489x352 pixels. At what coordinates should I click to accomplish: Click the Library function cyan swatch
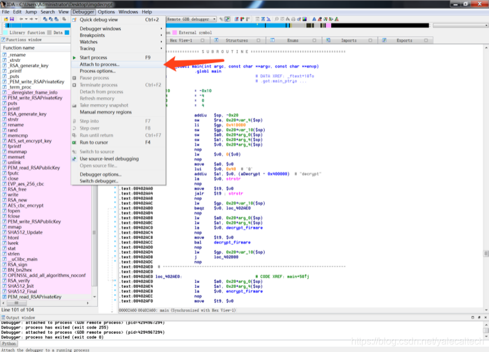tap(6, 33)
